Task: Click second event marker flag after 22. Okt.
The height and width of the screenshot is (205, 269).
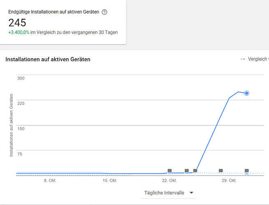Action: tap(187, 171)
